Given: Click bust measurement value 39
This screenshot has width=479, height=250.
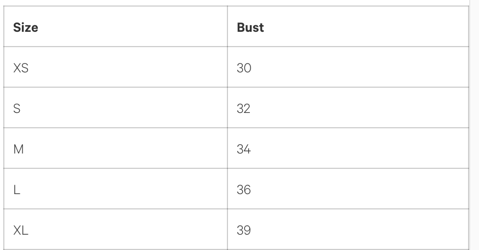Looking at the screenshot, I should click(244, 230).
